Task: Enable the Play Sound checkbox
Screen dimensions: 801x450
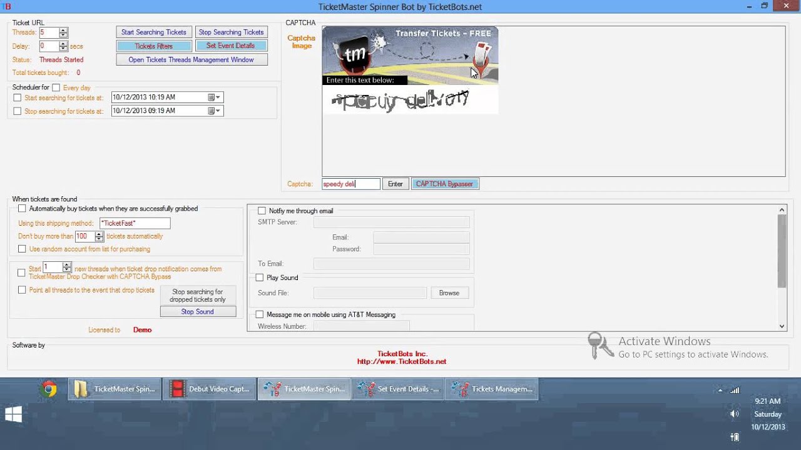Action: pos(259,277)
